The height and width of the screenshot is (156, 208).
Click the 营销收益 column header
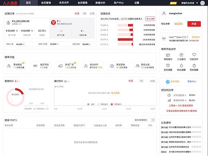[x=135, y=125]
